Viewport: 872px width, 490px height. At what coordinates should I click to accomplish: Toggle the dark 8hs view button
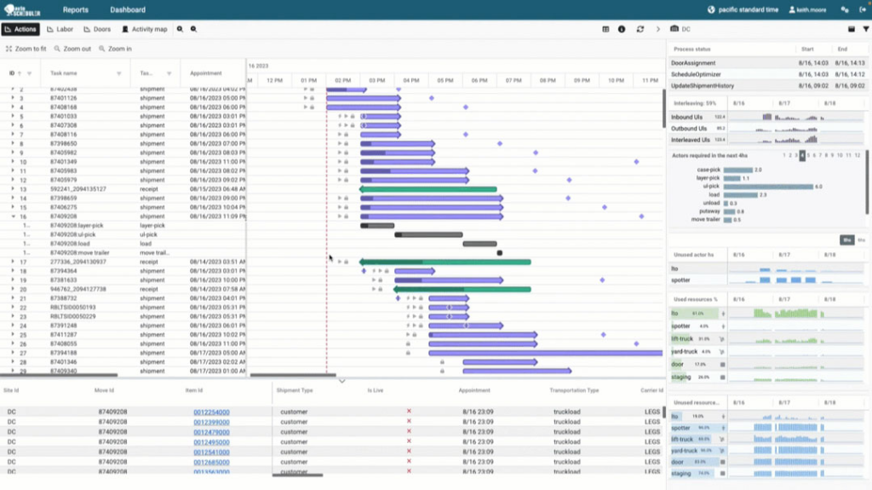pyautogui.click(x=845, y=240)
